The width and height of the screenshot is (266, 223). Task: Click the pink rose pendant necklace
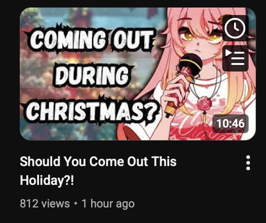[204, 103]
